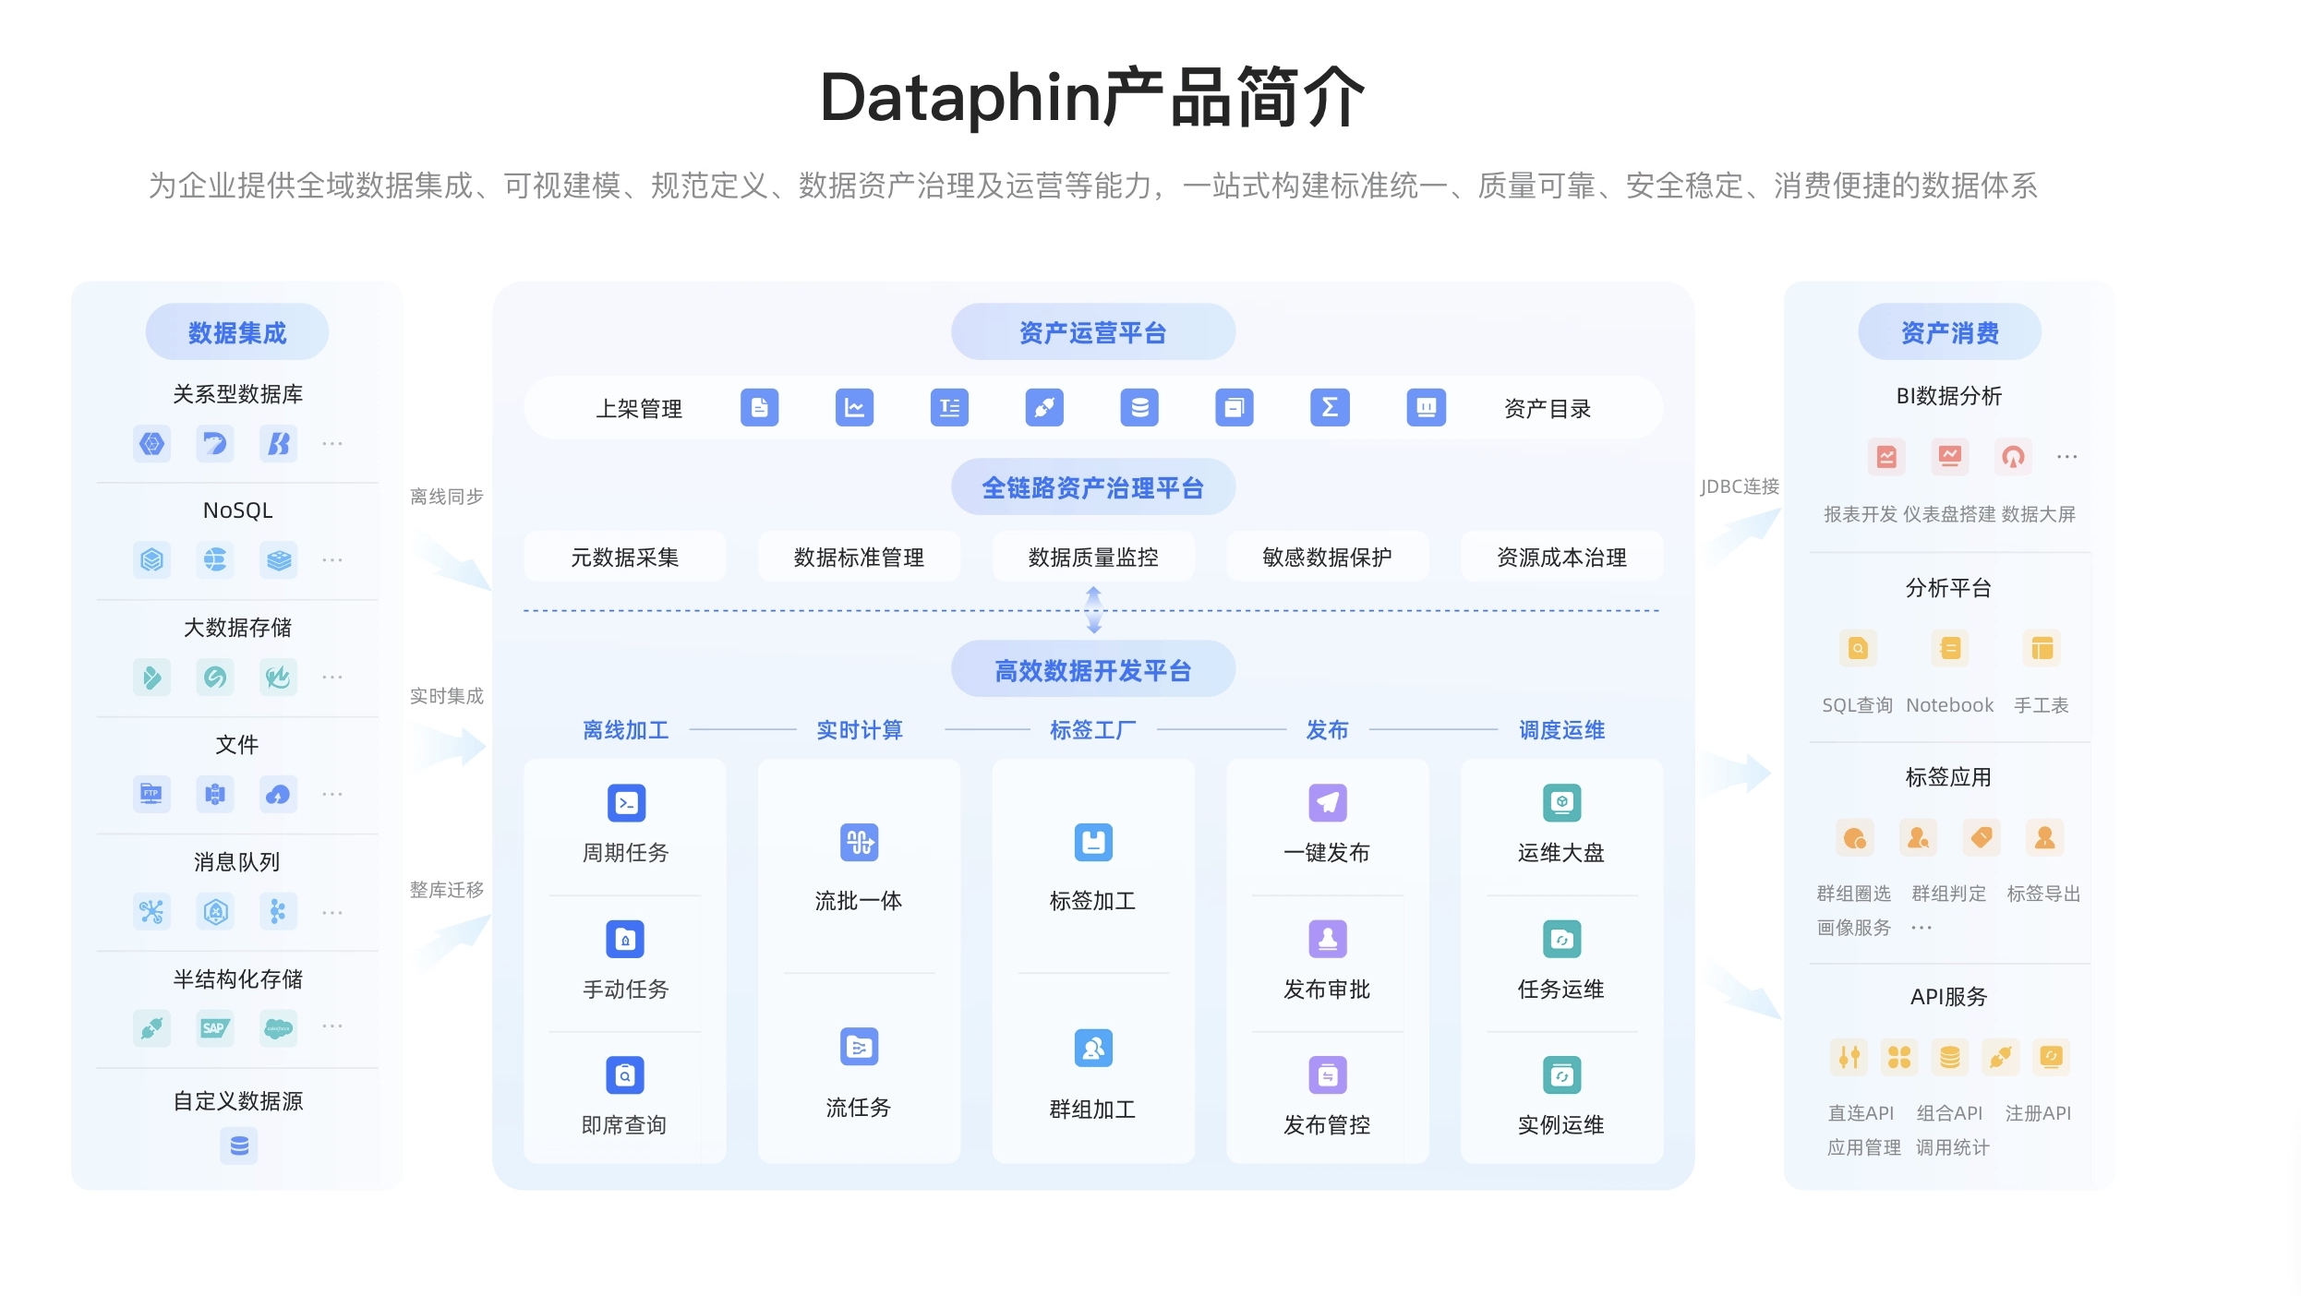
Task: Open the 群组加工 icon
Action: pos(1093,1048)
